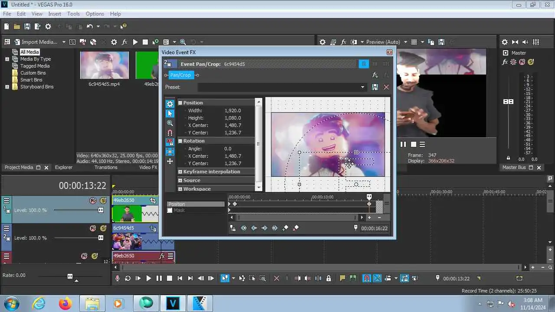Screen dimensions: 555x312
Task: Select Show Properties button in Pan/Crop tools
Action: tap(170, 104)
